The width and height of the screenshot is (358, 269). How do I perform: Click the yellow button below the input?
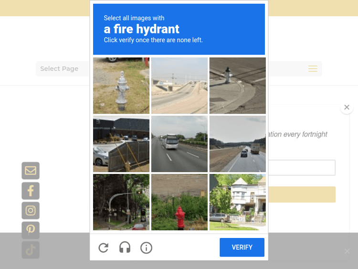pos(302,194)
